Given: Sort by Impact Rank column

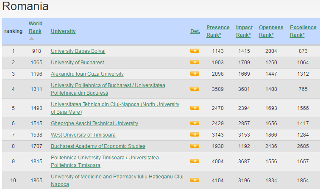Looking at the screenshot, I should click(x=244, y=31).
